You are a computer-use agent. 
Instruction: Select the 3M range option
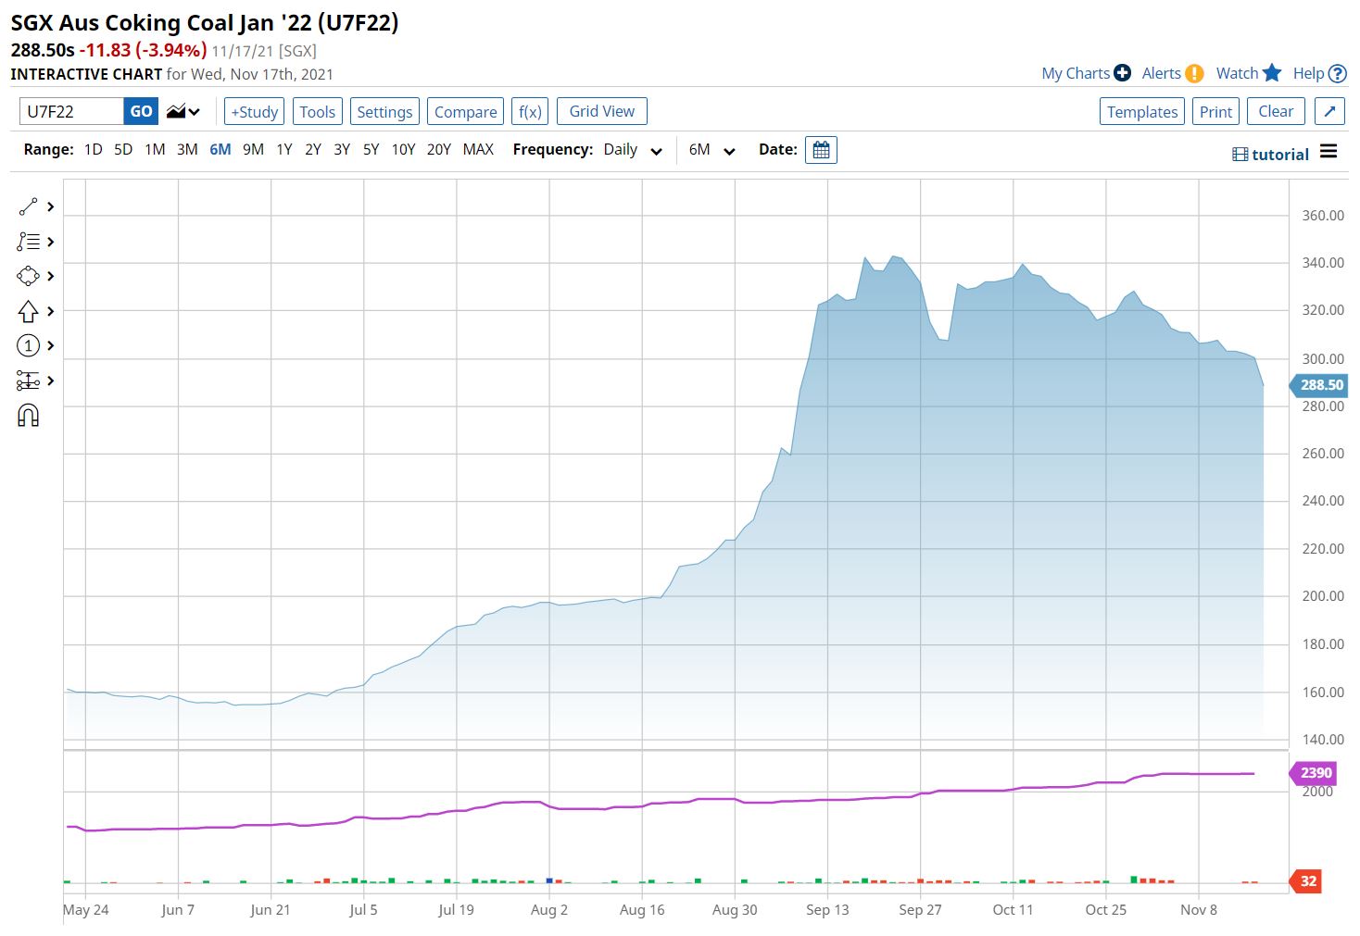click(x=187, y=149)
